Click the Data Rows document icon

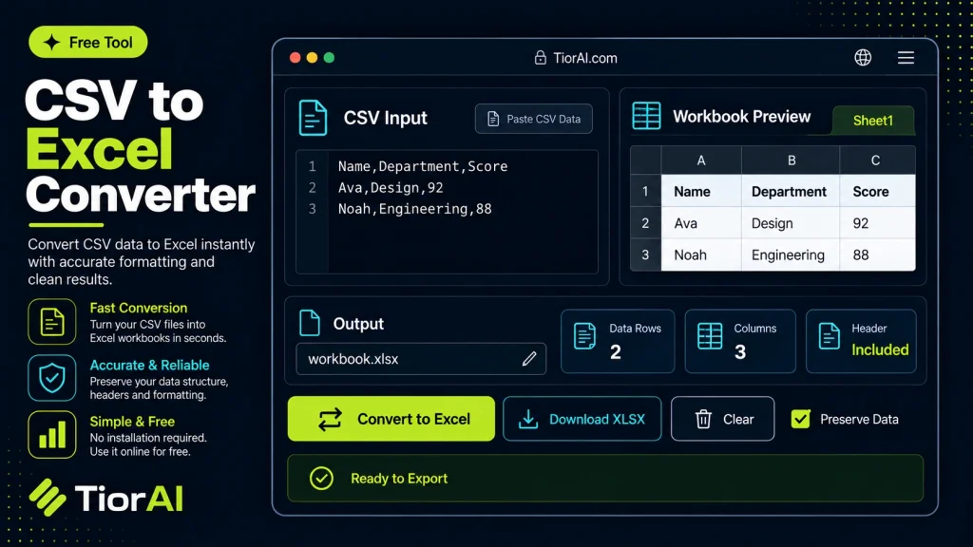tap(584, 335)
